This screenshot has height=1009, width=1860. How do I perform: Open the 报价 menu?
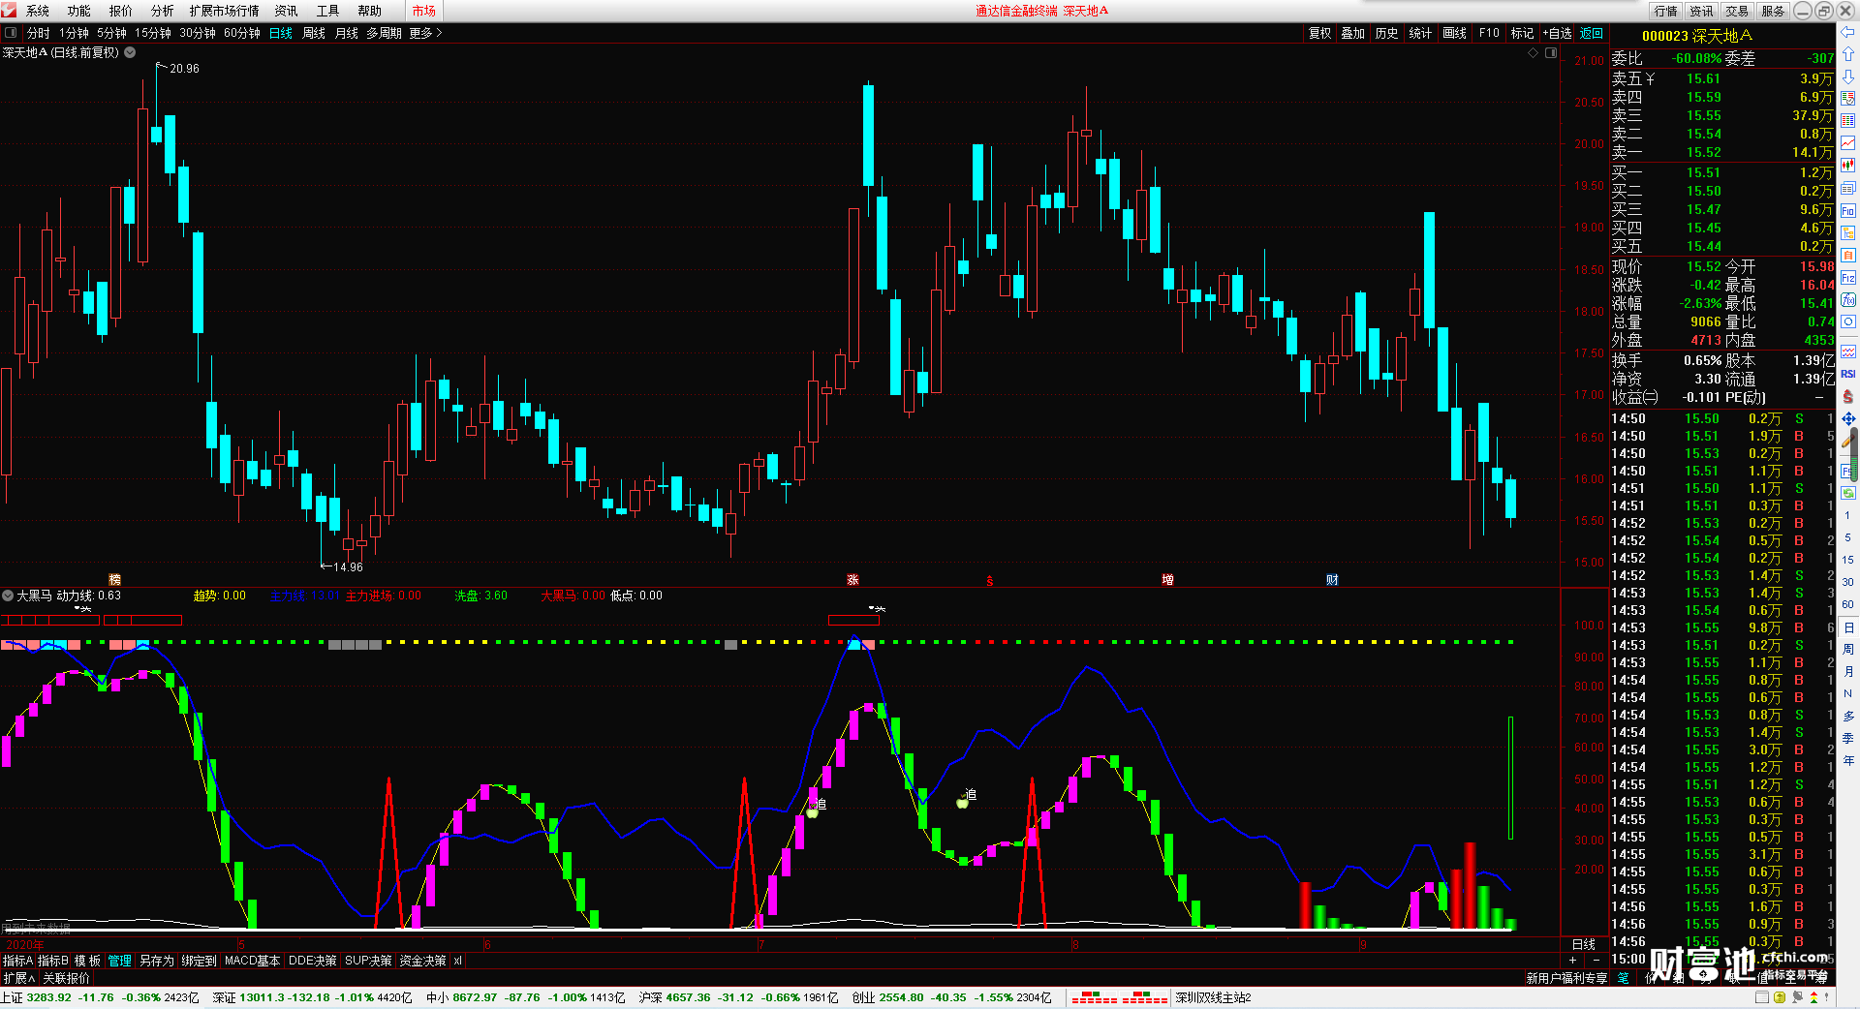tap(121, 11)
